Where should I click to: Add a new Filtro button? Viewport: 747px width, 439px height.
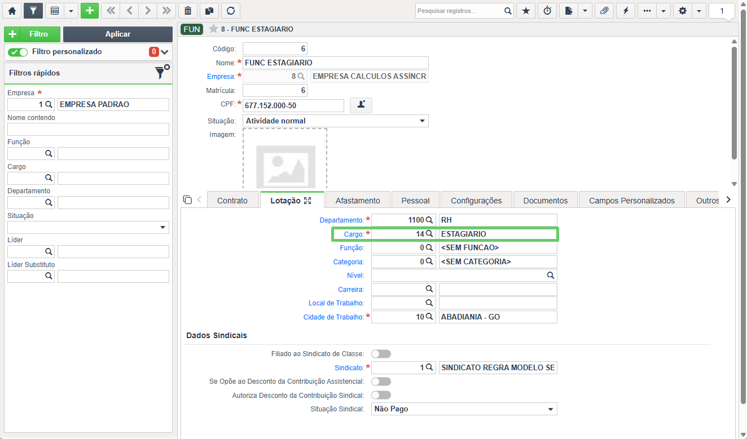pos(32,34)
